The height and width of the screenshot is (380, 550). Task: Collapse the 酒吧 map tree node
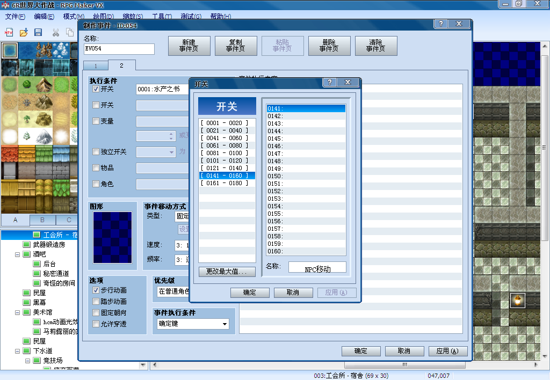click(17, 254)
